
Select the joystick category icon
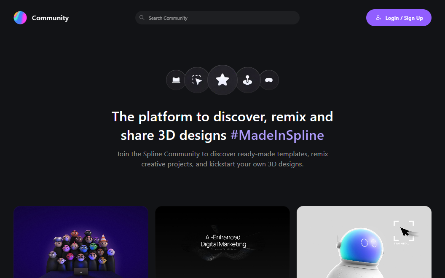point(248,80)
